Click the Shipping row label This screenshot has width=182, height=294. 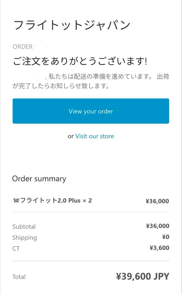point(25,237)
